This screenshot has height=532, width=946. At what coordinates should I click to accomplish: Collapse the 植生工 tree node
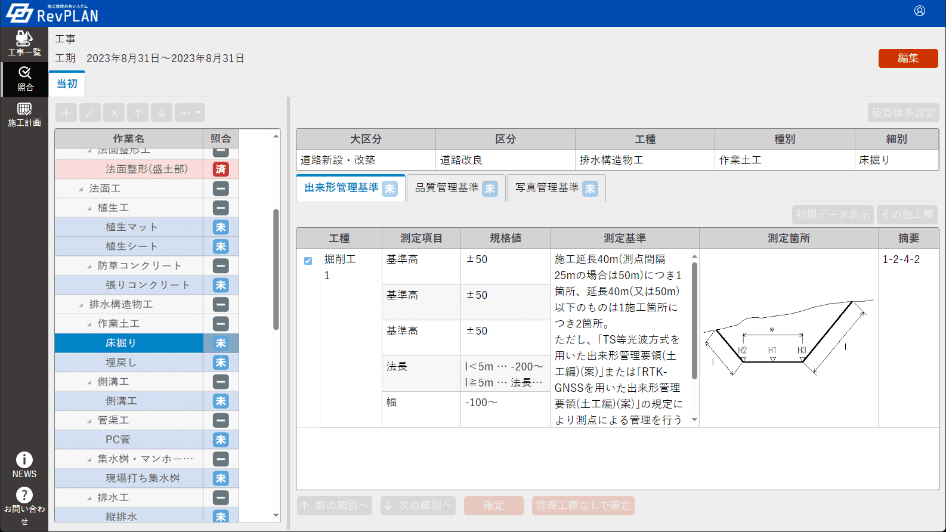[89, 208]
